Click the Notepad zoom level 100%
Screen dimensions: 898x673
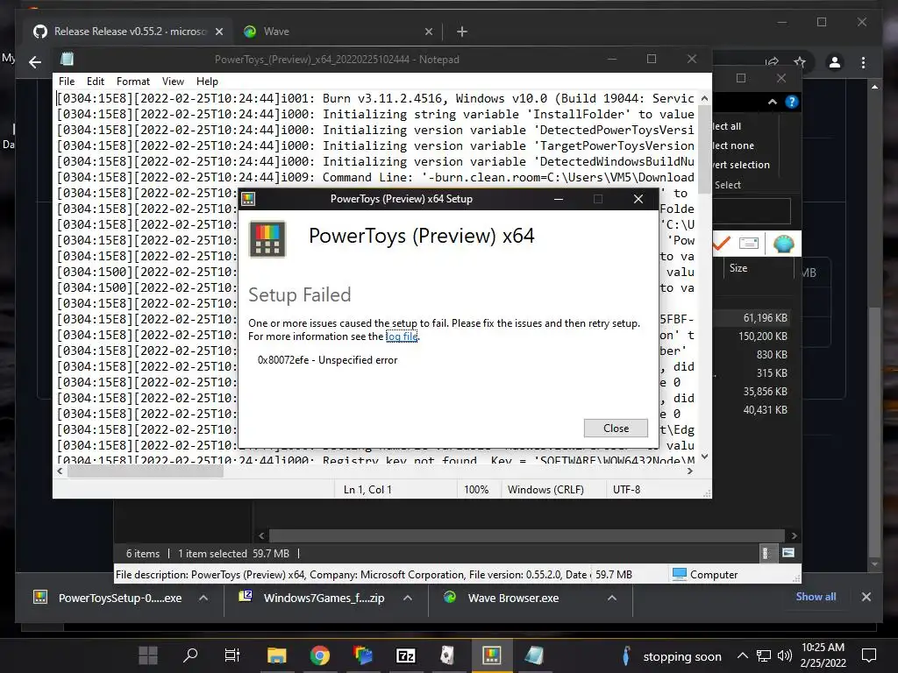pyautogui.click(x=476, y=490)
